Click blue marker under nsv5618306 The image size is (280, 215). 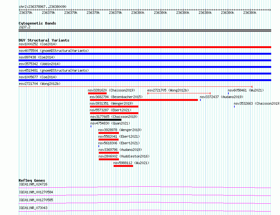(99, 146)
